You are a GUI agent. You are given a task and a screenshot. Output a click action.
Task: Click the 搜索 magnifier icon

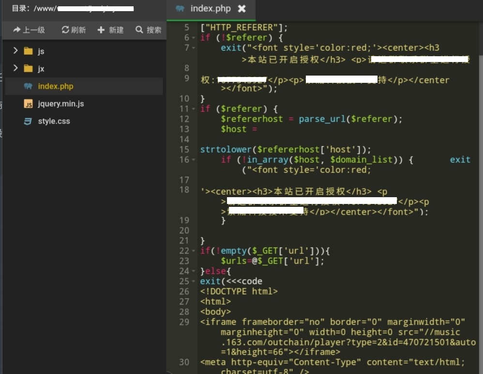pos(139,30)
